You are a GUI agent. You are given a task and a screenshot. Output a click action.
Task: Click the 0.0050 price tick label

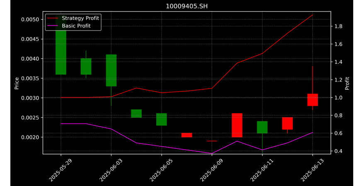pos(30,19)
